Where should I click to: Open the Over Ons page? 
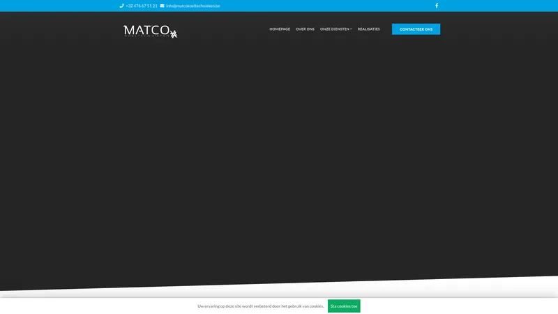tap(305, 29)
